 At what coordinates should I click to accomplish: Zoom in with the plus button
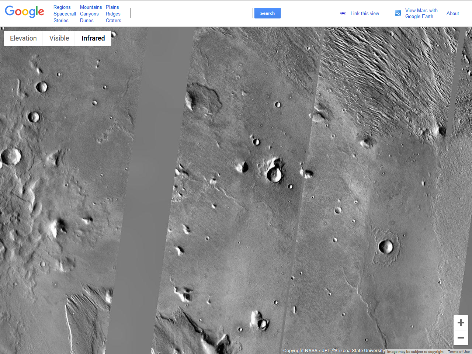[461, 323]
